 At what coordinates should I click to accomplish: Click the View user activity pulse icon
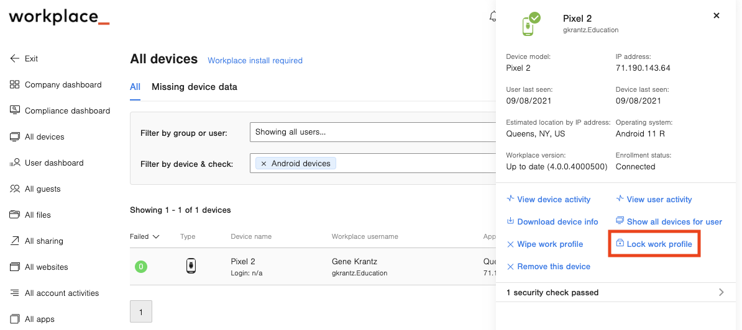point(620,198)
